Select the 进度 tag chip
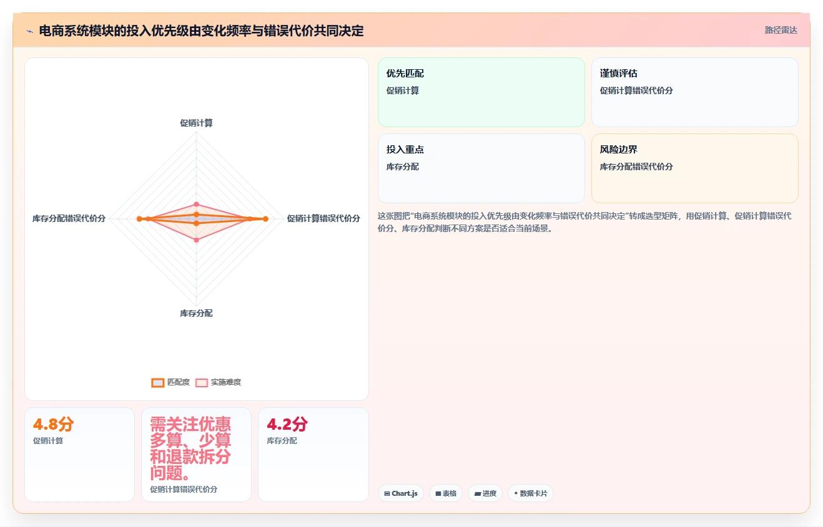 point(485,493)
